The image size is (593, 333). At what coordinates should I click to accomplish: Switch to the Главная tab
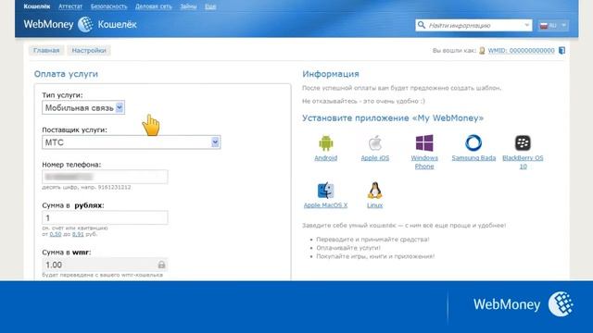pos(46,50)
